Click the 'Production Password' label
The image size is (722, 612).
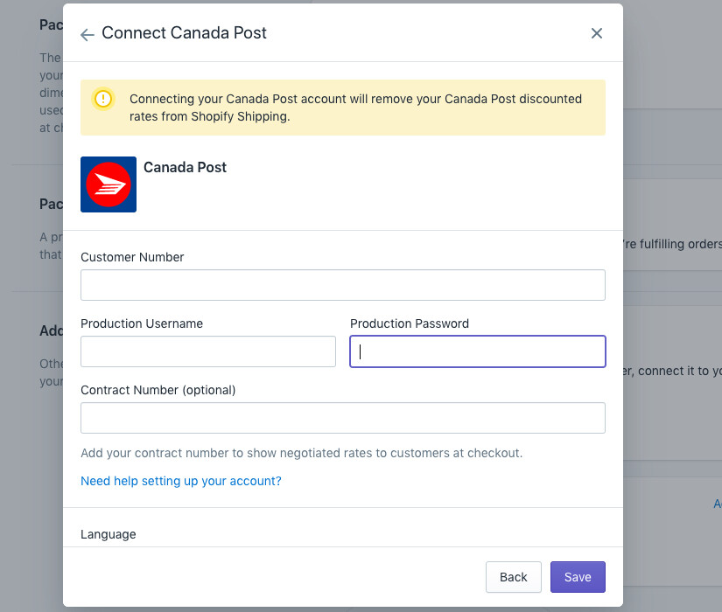[x=410, y=323]
